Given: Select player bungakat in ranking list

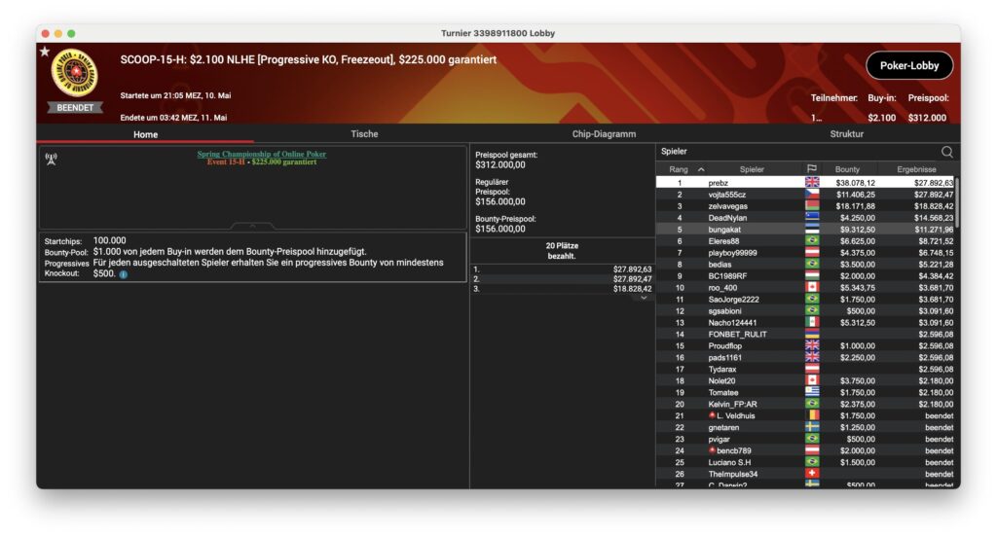Looking at the screenshot, I should click(723, 230).
